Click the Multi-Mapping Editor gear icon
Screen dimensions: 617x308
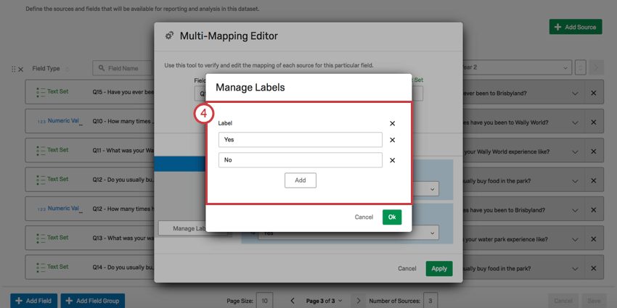[169, 36]
